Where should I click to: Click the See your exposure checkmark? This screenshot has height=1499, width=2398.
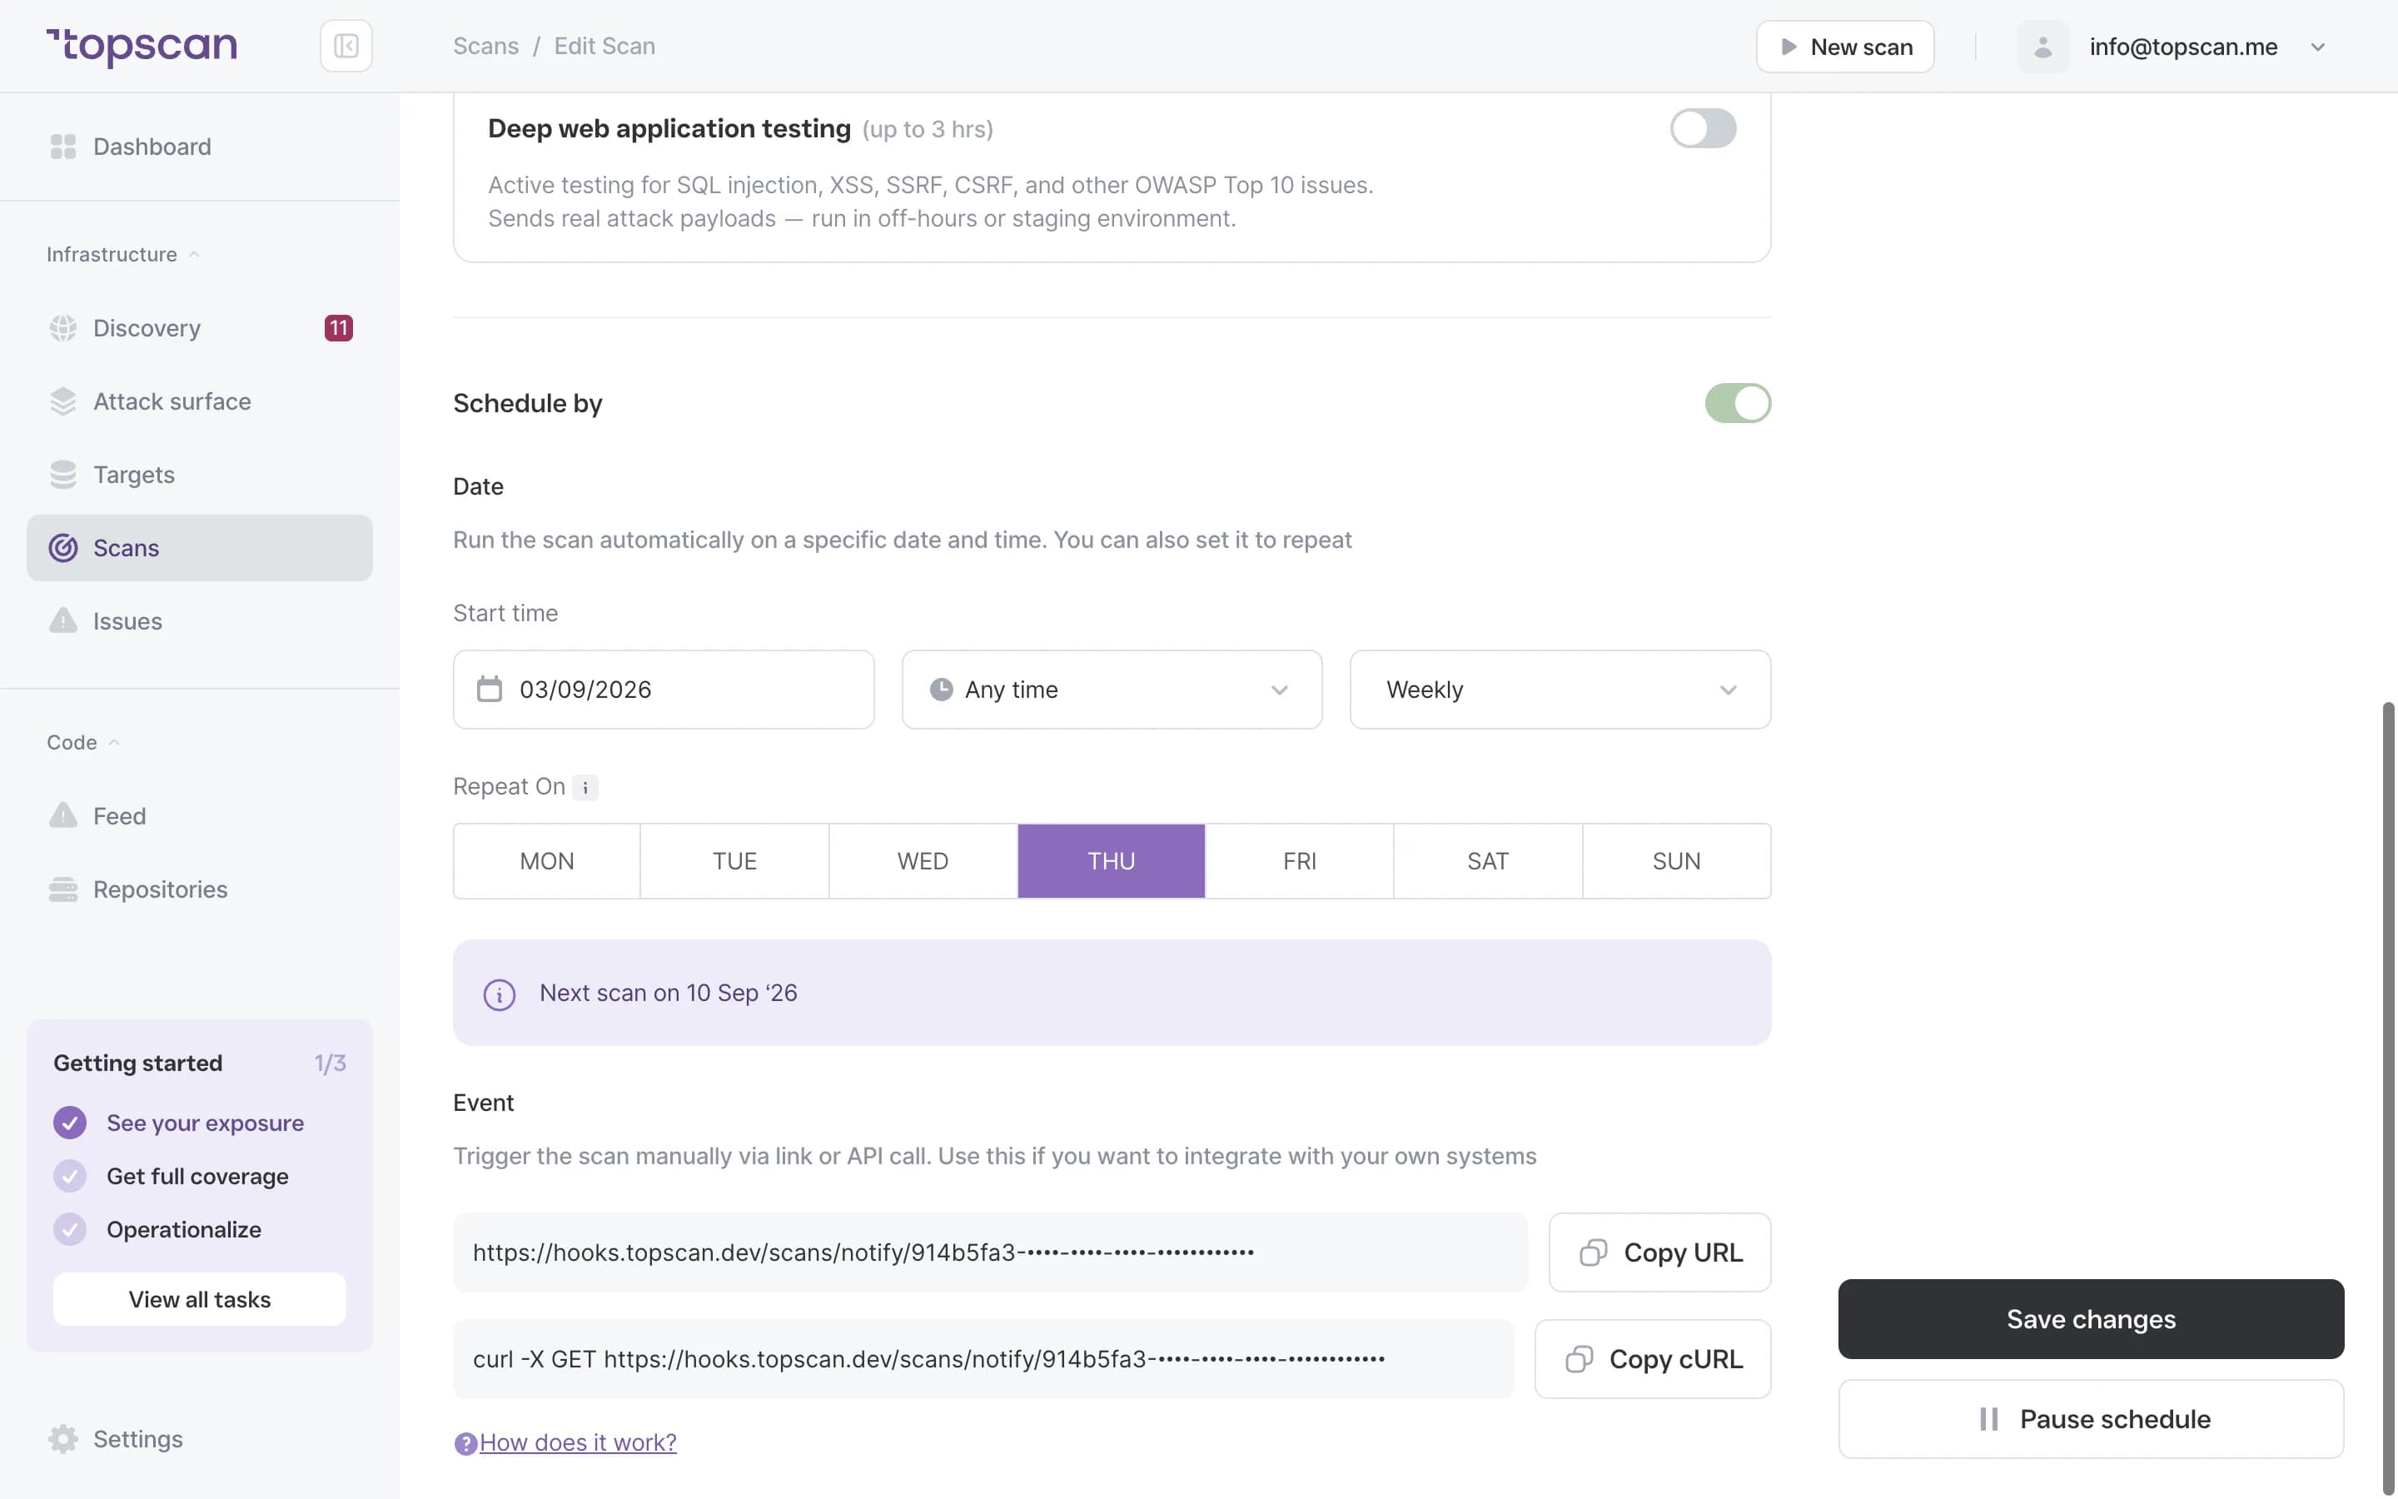click(69, 1123)
